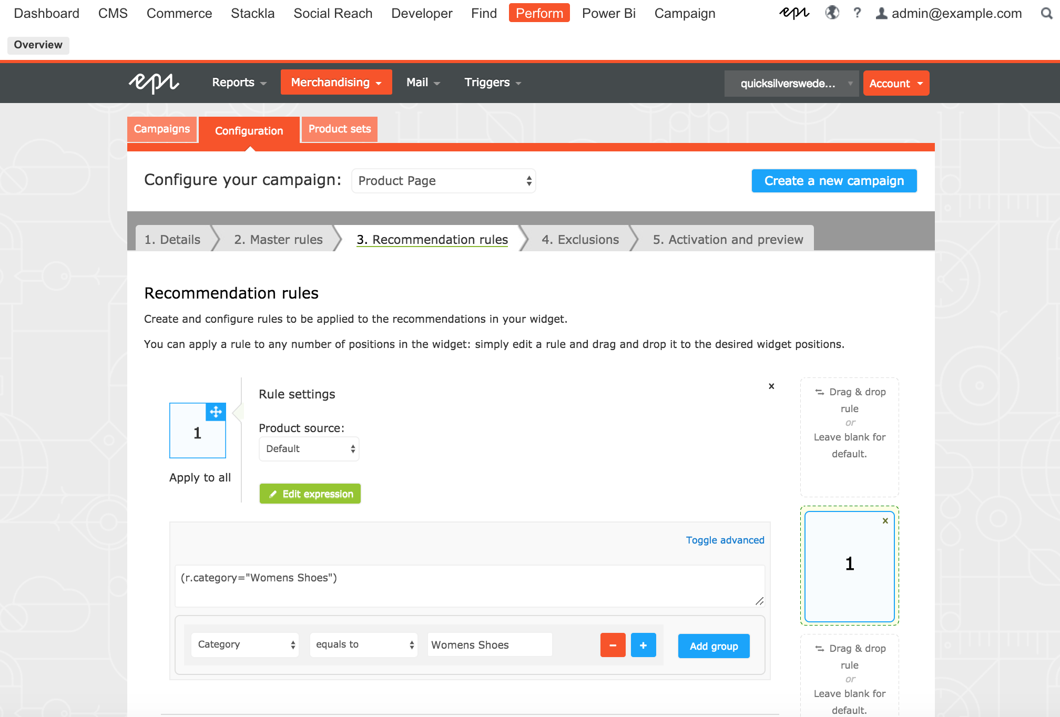Click the red minus remove condition button
The height and width of the screenshot is (717, 1060).
[613, 646]
